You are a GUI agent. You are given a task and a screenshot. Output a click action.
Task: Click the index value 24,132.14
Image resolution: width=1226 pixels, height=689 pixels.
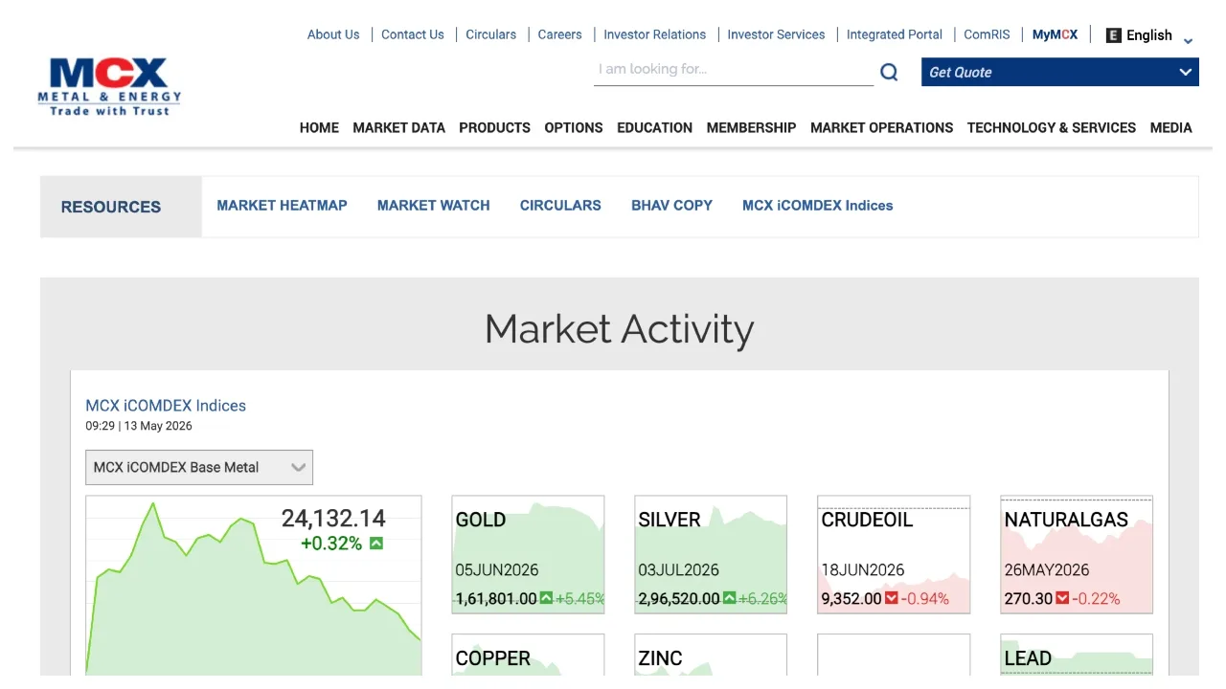click(333, 519)
